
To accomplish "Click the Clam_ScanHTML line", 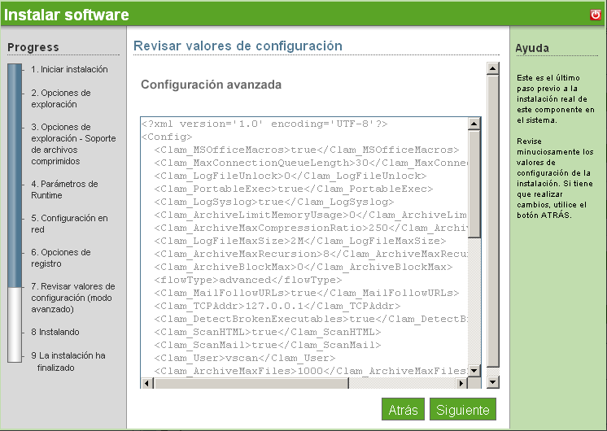I will 268,332.
